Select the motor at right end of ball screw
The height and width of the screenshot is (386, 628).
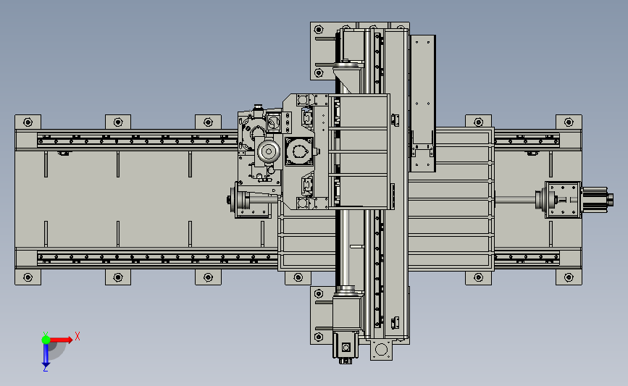click(x=595, y=198)
